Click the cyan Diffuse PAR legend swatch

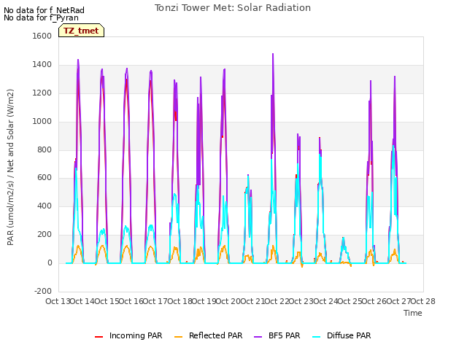(317, 337)
